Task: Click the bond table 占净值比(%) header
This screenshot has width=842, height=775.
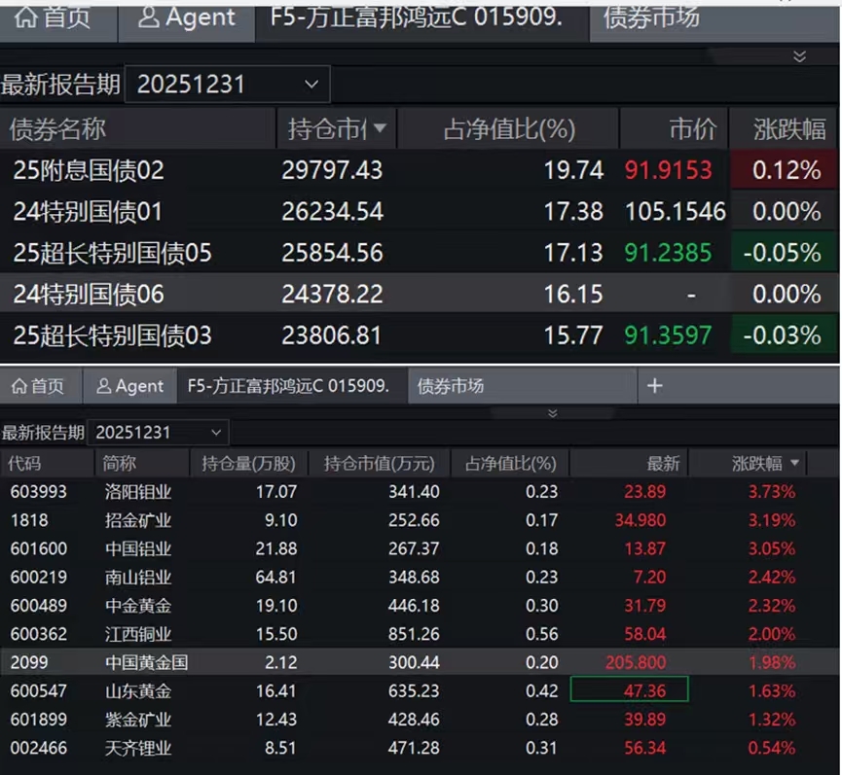Action: tap(509, 129)
